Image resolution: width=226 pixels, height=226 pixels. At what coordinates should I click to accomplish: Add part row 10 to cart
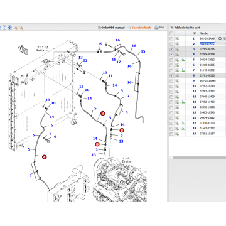pyautogui.click(x=177, y=86)
